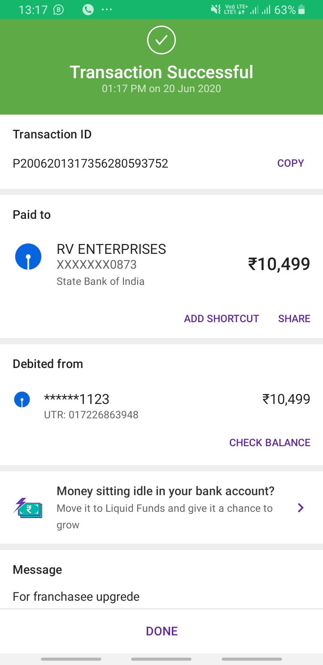Tap the small bank logo under Debited from
The height and width of the screenshot is (665, 323).
coord(22,399)
